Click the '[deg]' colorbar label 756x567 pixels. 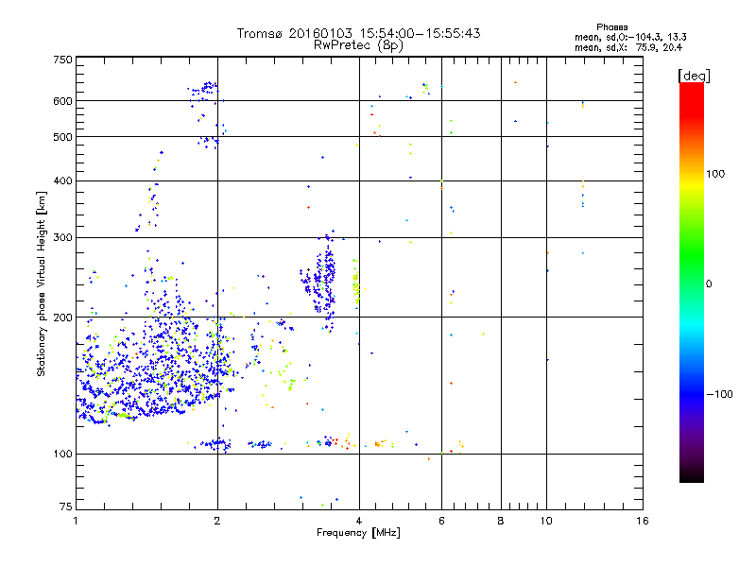click(694, 76)
